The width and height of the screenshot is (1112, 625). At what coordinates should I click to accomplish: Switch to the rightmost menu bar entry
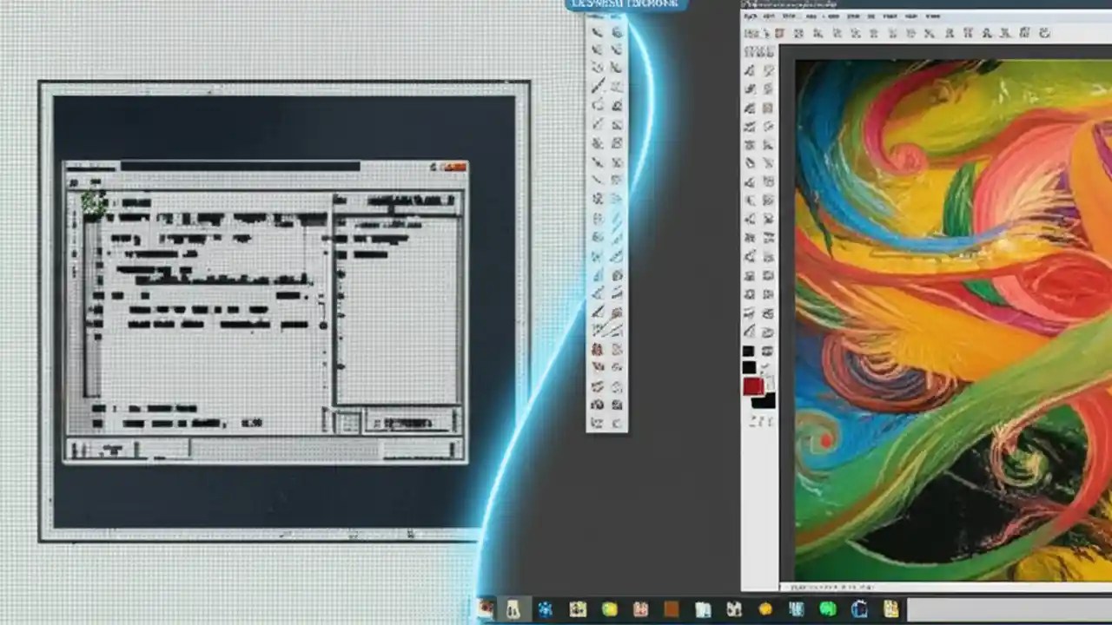tap(934, 16)
